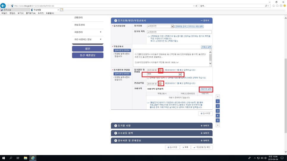Screen dimensions: 287x161
Task: Open 보기(V) menu
Action: tap(20, 13)
